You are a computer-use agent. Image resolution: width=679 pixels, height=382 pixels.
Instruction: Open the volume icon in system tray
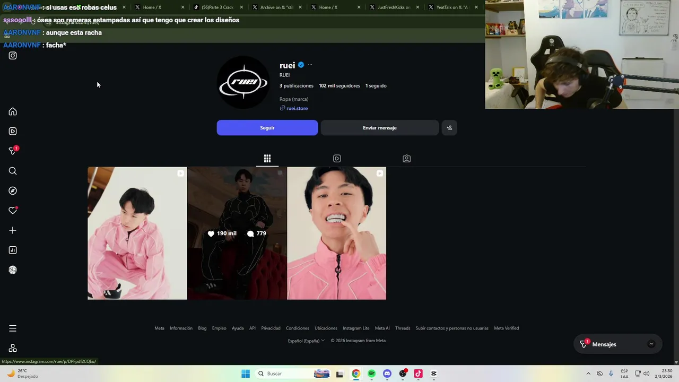pos(647,374)
